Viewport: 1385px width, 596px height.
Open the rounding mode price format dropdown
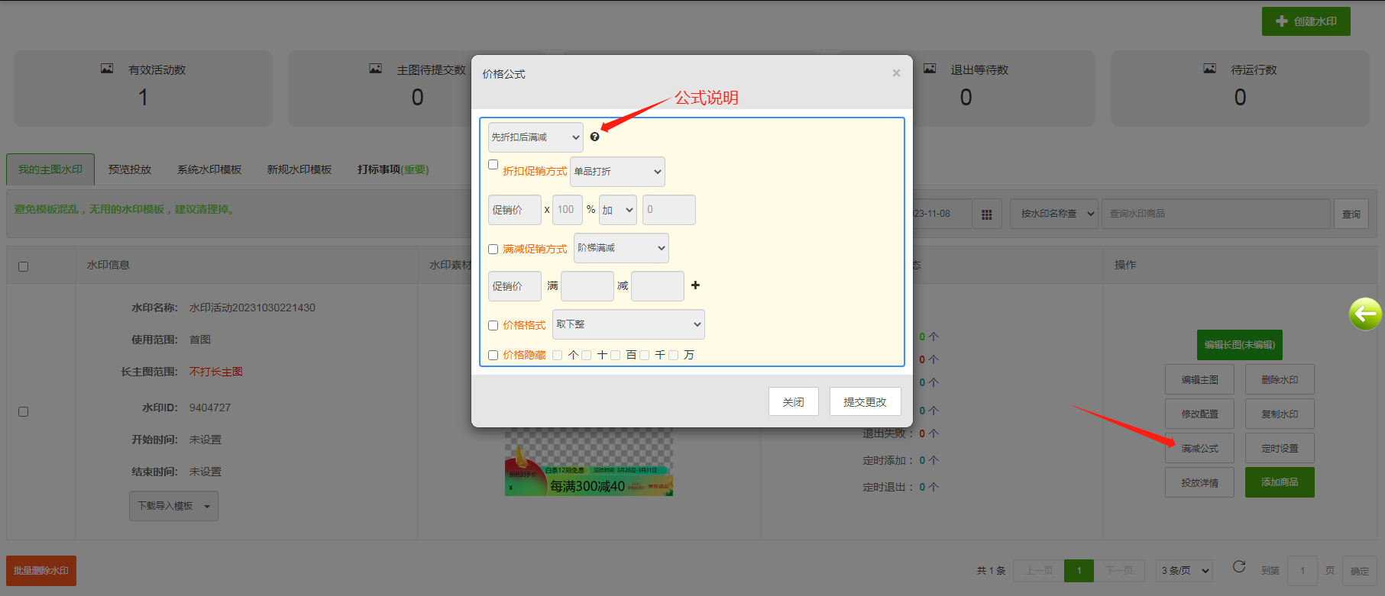[628, 324]
